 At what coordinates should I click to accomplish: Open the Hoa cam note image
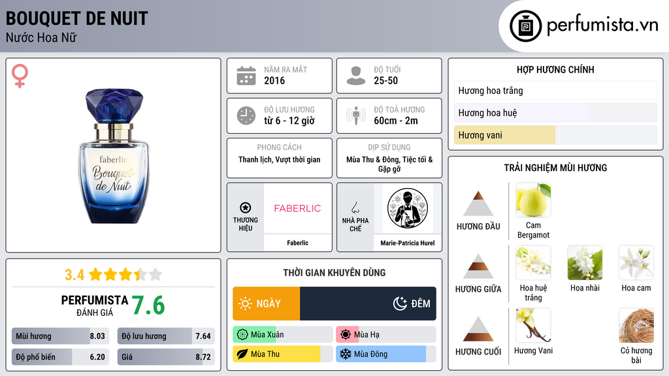point(636,262)
